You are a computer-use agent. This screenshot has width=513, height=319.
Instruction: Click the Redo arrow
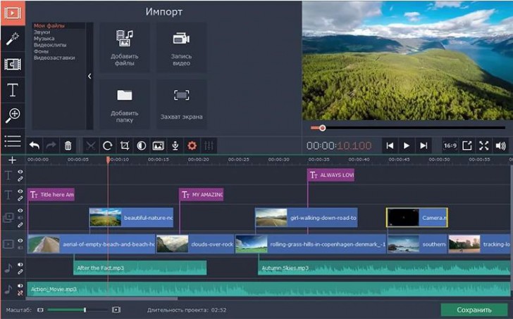pos(51,145)
